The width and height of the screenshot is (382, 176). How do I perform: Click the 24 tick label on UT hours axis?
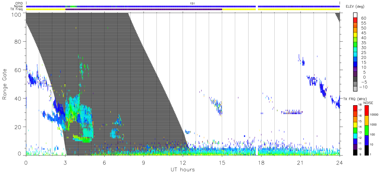pos(340,163)
